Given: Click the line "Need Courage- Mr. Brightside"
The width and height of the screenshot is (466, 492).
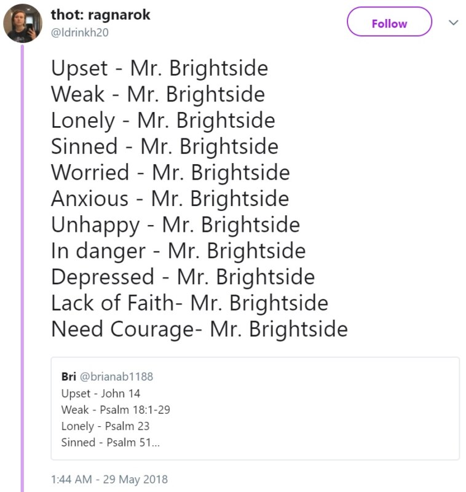Looking at the screenshot, I should (199, 329).
